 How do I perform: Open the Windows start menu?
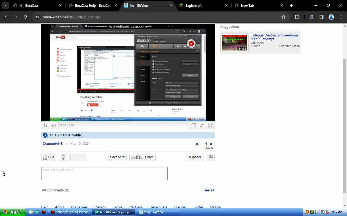13,212
